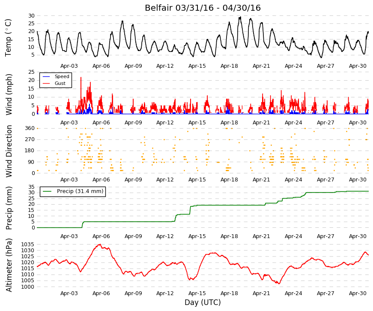373x311 pixels.
Task: Click the blue Speed legend line
Action: [x=46, y=76]
